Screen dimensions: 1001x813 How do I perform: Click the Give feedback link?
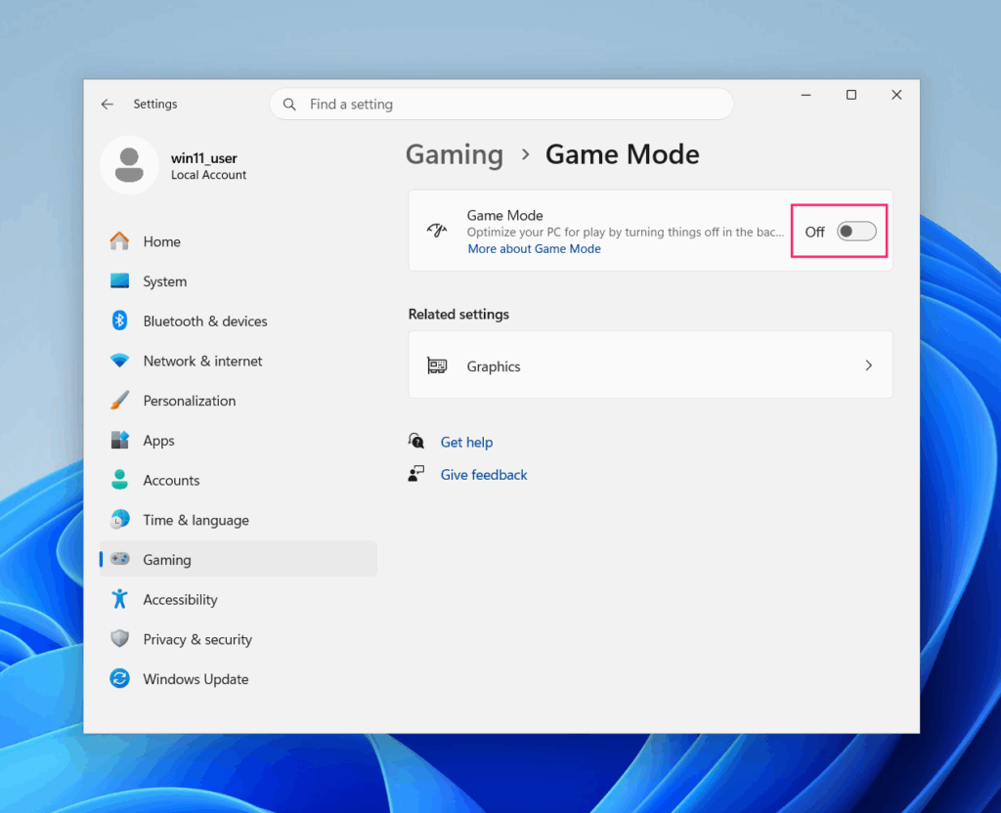(x=483, y=475)
